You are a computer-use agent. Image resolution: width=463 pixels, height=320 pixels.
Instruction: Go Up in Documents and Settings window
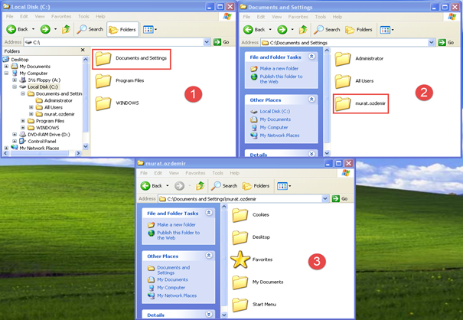tap(303, 30)
